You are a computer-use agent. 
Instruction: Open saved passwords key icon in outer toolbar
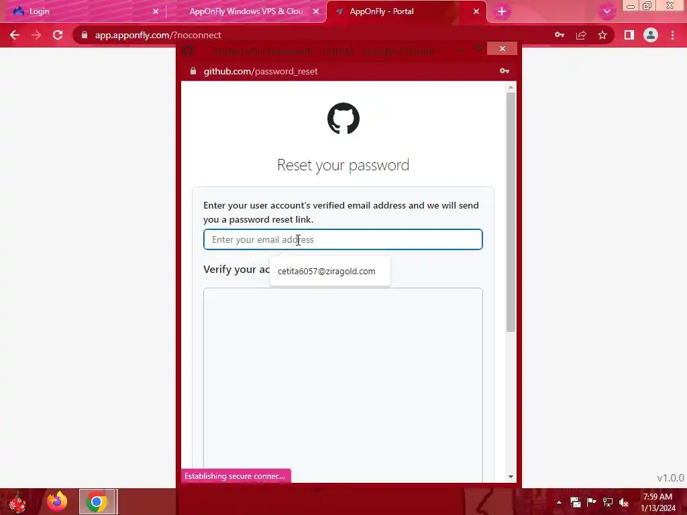(560, 35)
